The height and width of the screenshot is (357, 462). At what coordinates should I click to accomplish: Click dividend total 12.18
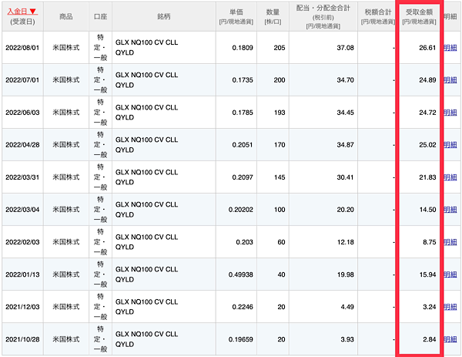(x=345, y=242)
